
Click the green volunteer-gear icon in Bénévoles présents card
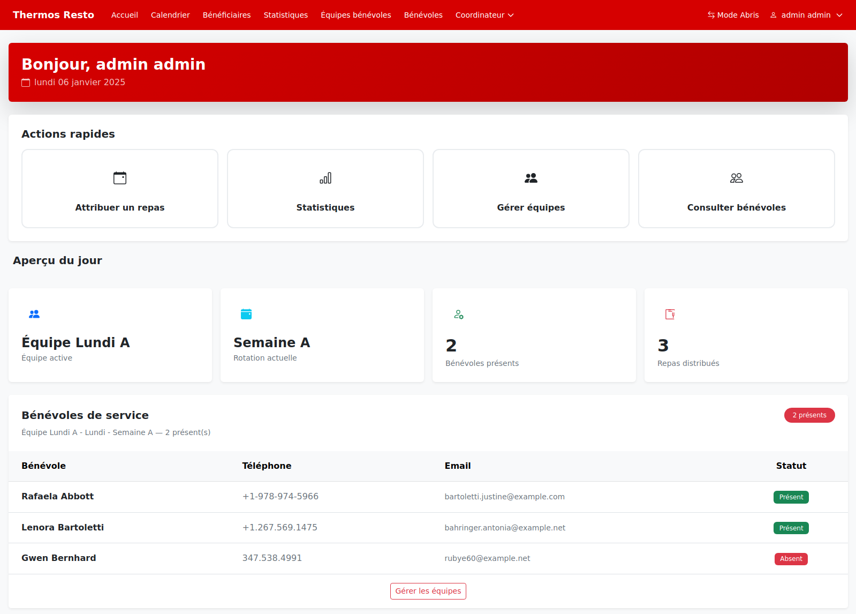tap(459, 315)
